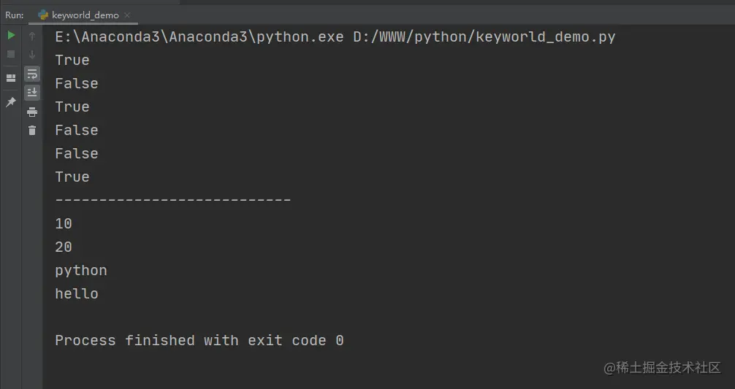This screenshot has width=735, height=389.
Task: Clear console with the trash icon
Action: pos(32,131)
